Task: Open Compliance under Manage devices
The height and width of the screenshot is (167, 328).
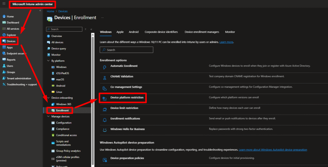Action: pyautogui.click(x=63, y=129)
